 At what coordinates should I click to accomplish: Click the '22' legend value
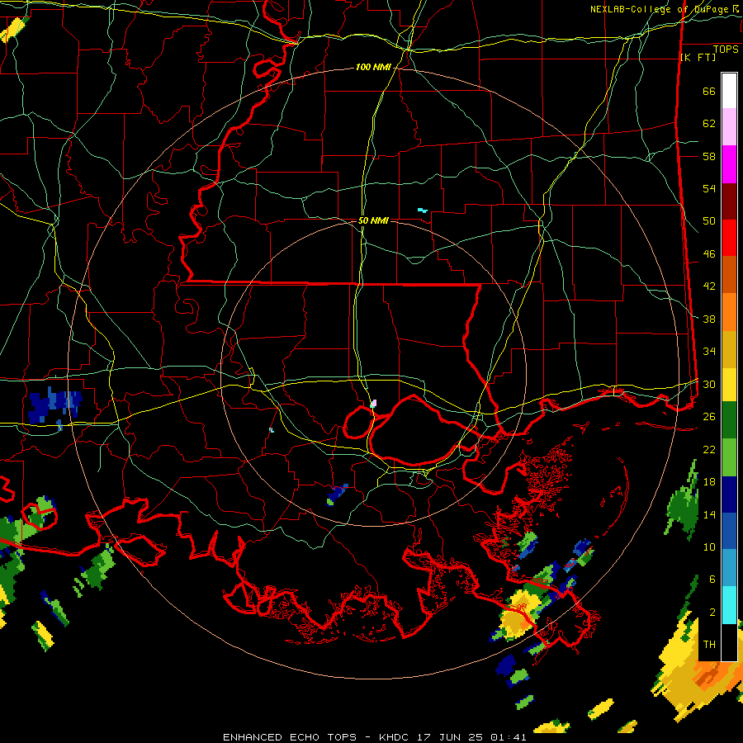tap(709, 449)
